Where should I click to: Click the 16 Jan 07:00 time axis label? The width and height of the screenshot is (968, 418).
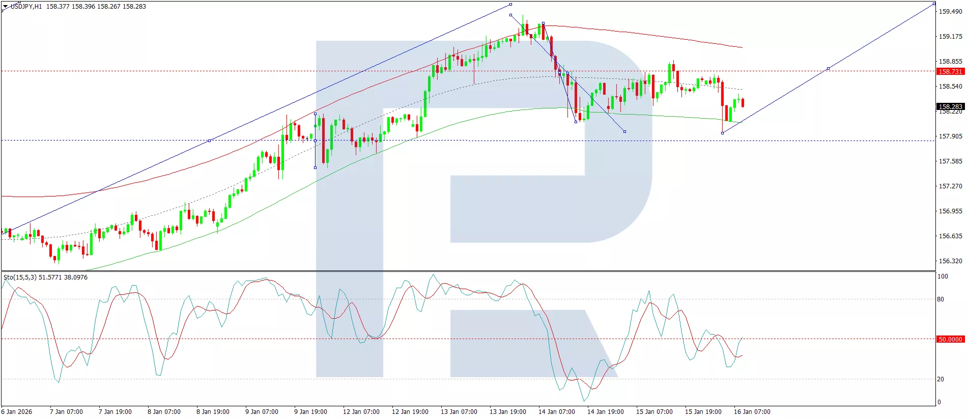(x=752, y=412)
